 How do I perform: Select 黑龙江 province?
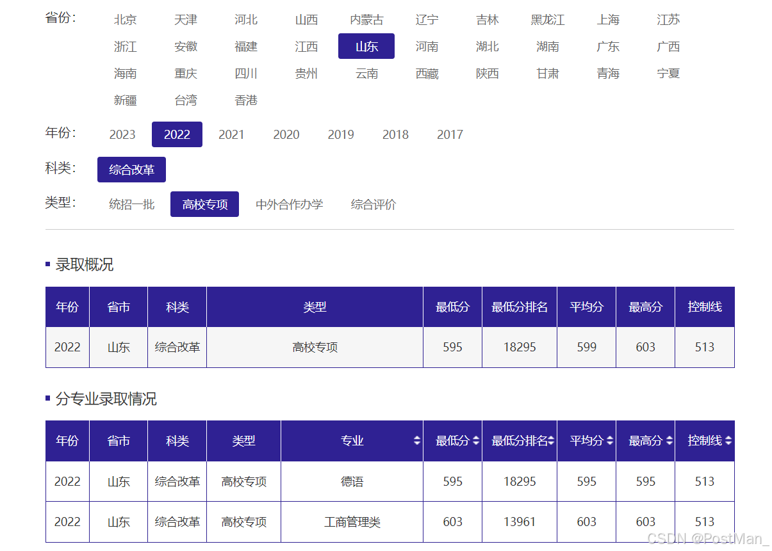point(548,20)
